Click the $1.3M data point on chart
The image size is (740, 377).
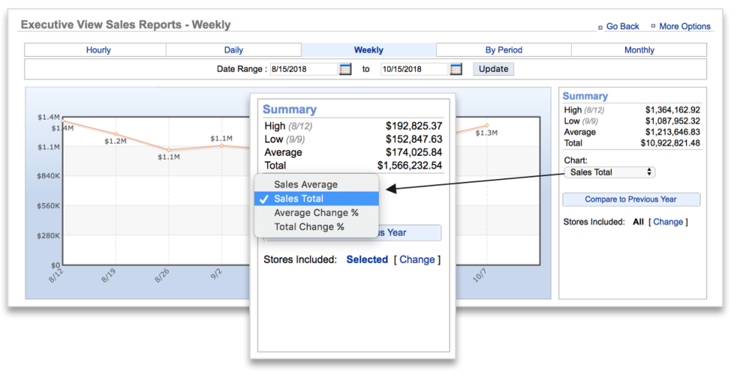pos(487,126)
